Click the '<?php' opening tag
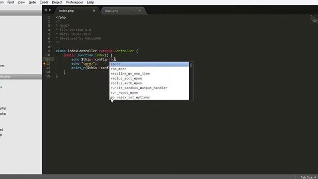This screenshot has height=179, width=318. tap(61, 17)
